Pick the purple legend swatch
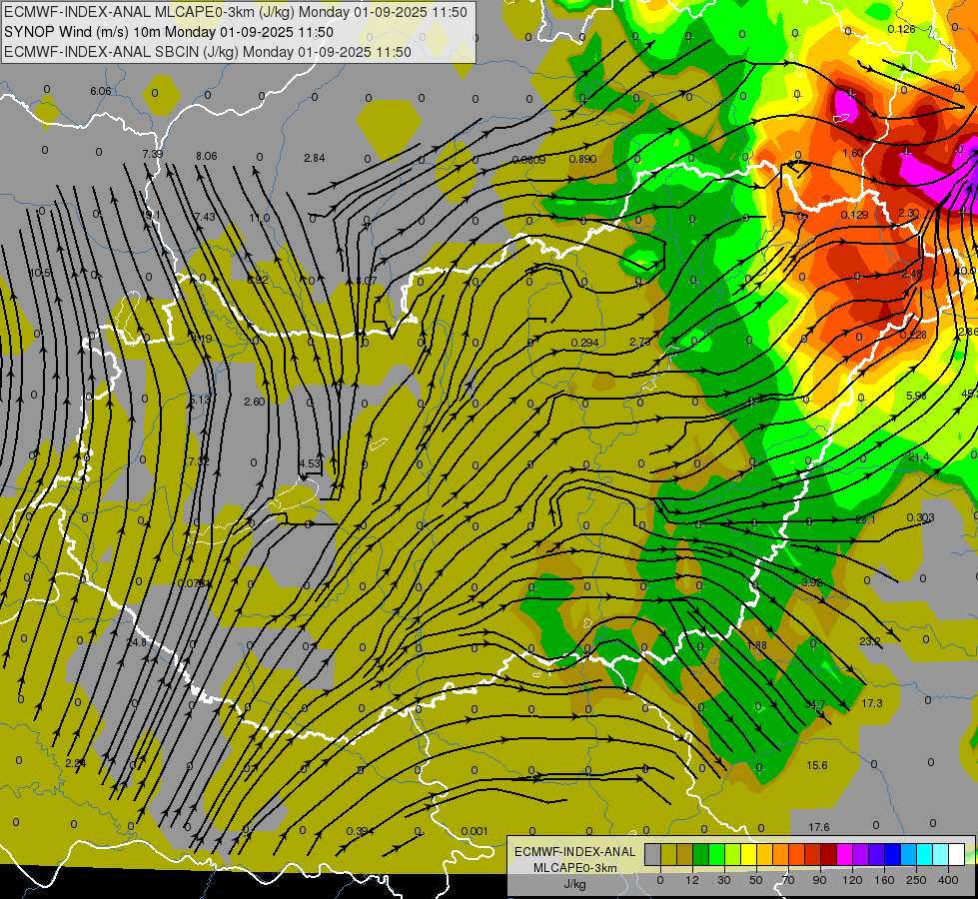Viewport: 978px width, 899px height. (861, 854)
